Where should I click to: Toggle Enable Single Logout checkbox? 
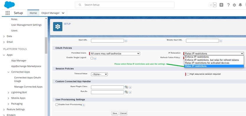point(92,58)
